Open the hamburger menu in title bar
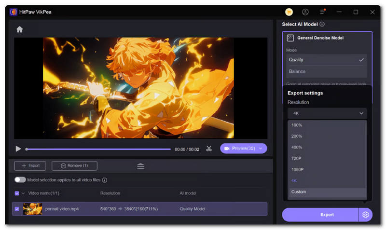Screen dimensions: 386x230 coord(322,12)
